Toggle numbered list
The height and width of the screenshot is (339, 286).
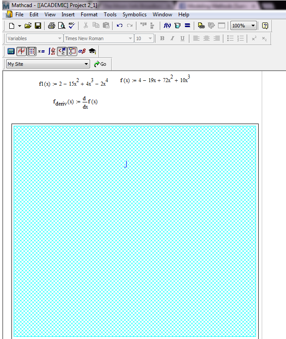pyautogui.click(x=241, y=38)
